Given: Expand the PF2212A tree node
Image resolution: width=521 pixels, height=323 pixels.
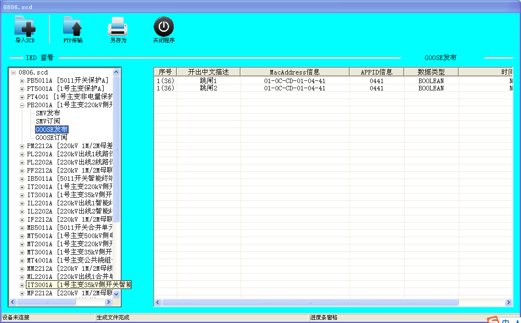Looking at the screenshot, I should pyautogui.click(x=22, y=171).
